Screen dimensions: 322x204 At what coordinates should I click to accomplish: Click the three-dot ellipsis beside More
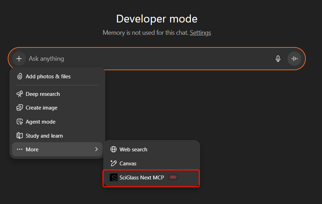coord(20,150)
